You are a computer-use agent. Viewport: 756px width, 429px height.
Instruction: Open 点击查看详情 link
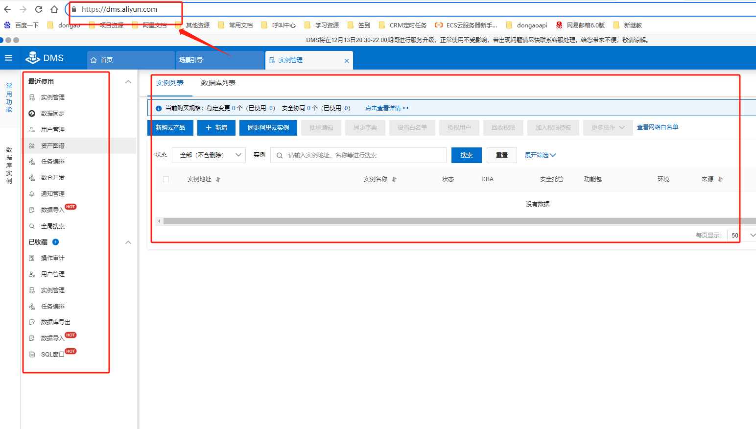point(387,108)
